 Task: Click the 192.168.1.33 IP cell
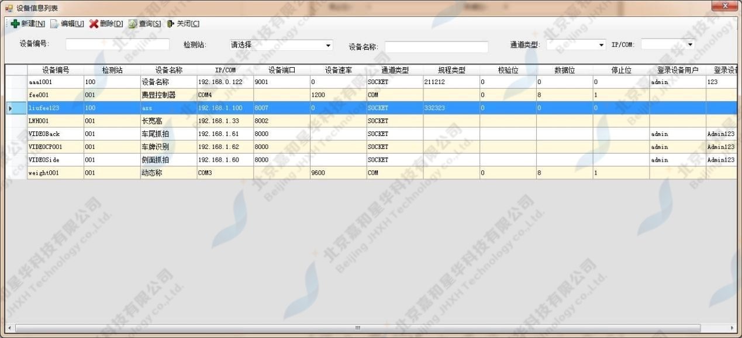[x=225, y=121]
